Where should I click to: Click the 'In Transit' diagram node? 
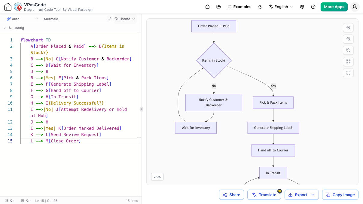tap(273, 173)
